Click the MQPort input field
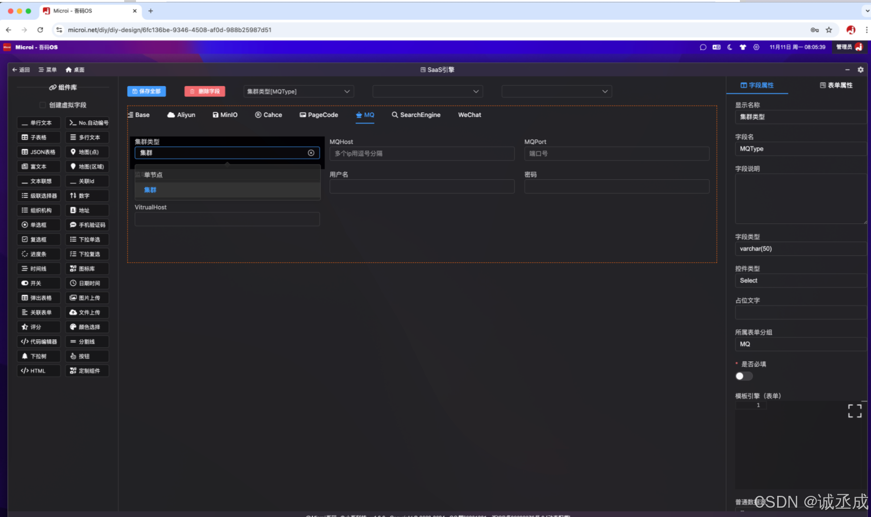The image size is (871, 517). click(617, 154)
